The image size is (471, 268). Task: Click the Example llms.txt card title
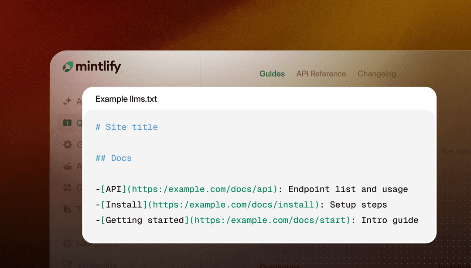click(126, 99)
